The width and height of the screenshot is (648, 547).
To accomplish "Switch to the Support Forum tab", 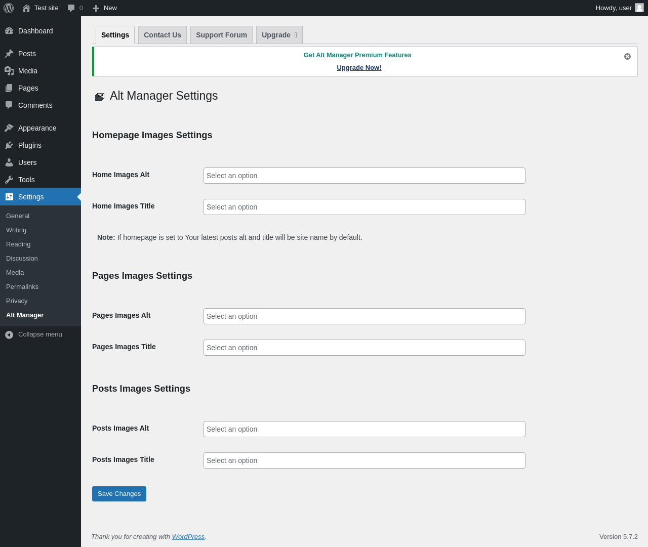I will [x=221, y=35].
